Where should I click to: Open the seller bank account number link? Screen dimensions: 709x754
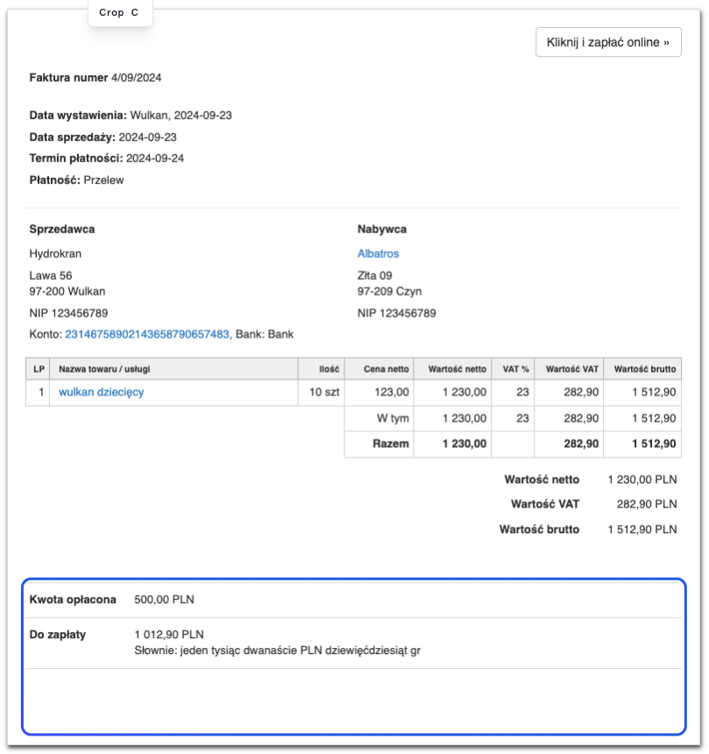point(148,334)
